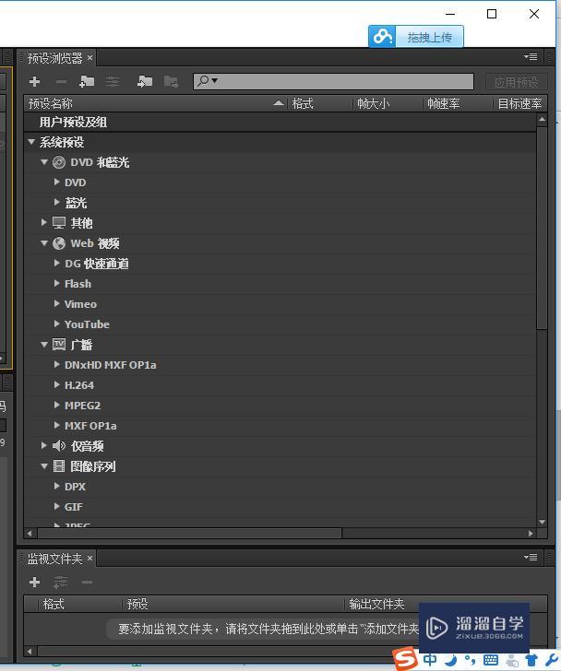Click the 格式 column header in 监视文件夹
This screenshot has width=561, height=671.
coord(54,604)
